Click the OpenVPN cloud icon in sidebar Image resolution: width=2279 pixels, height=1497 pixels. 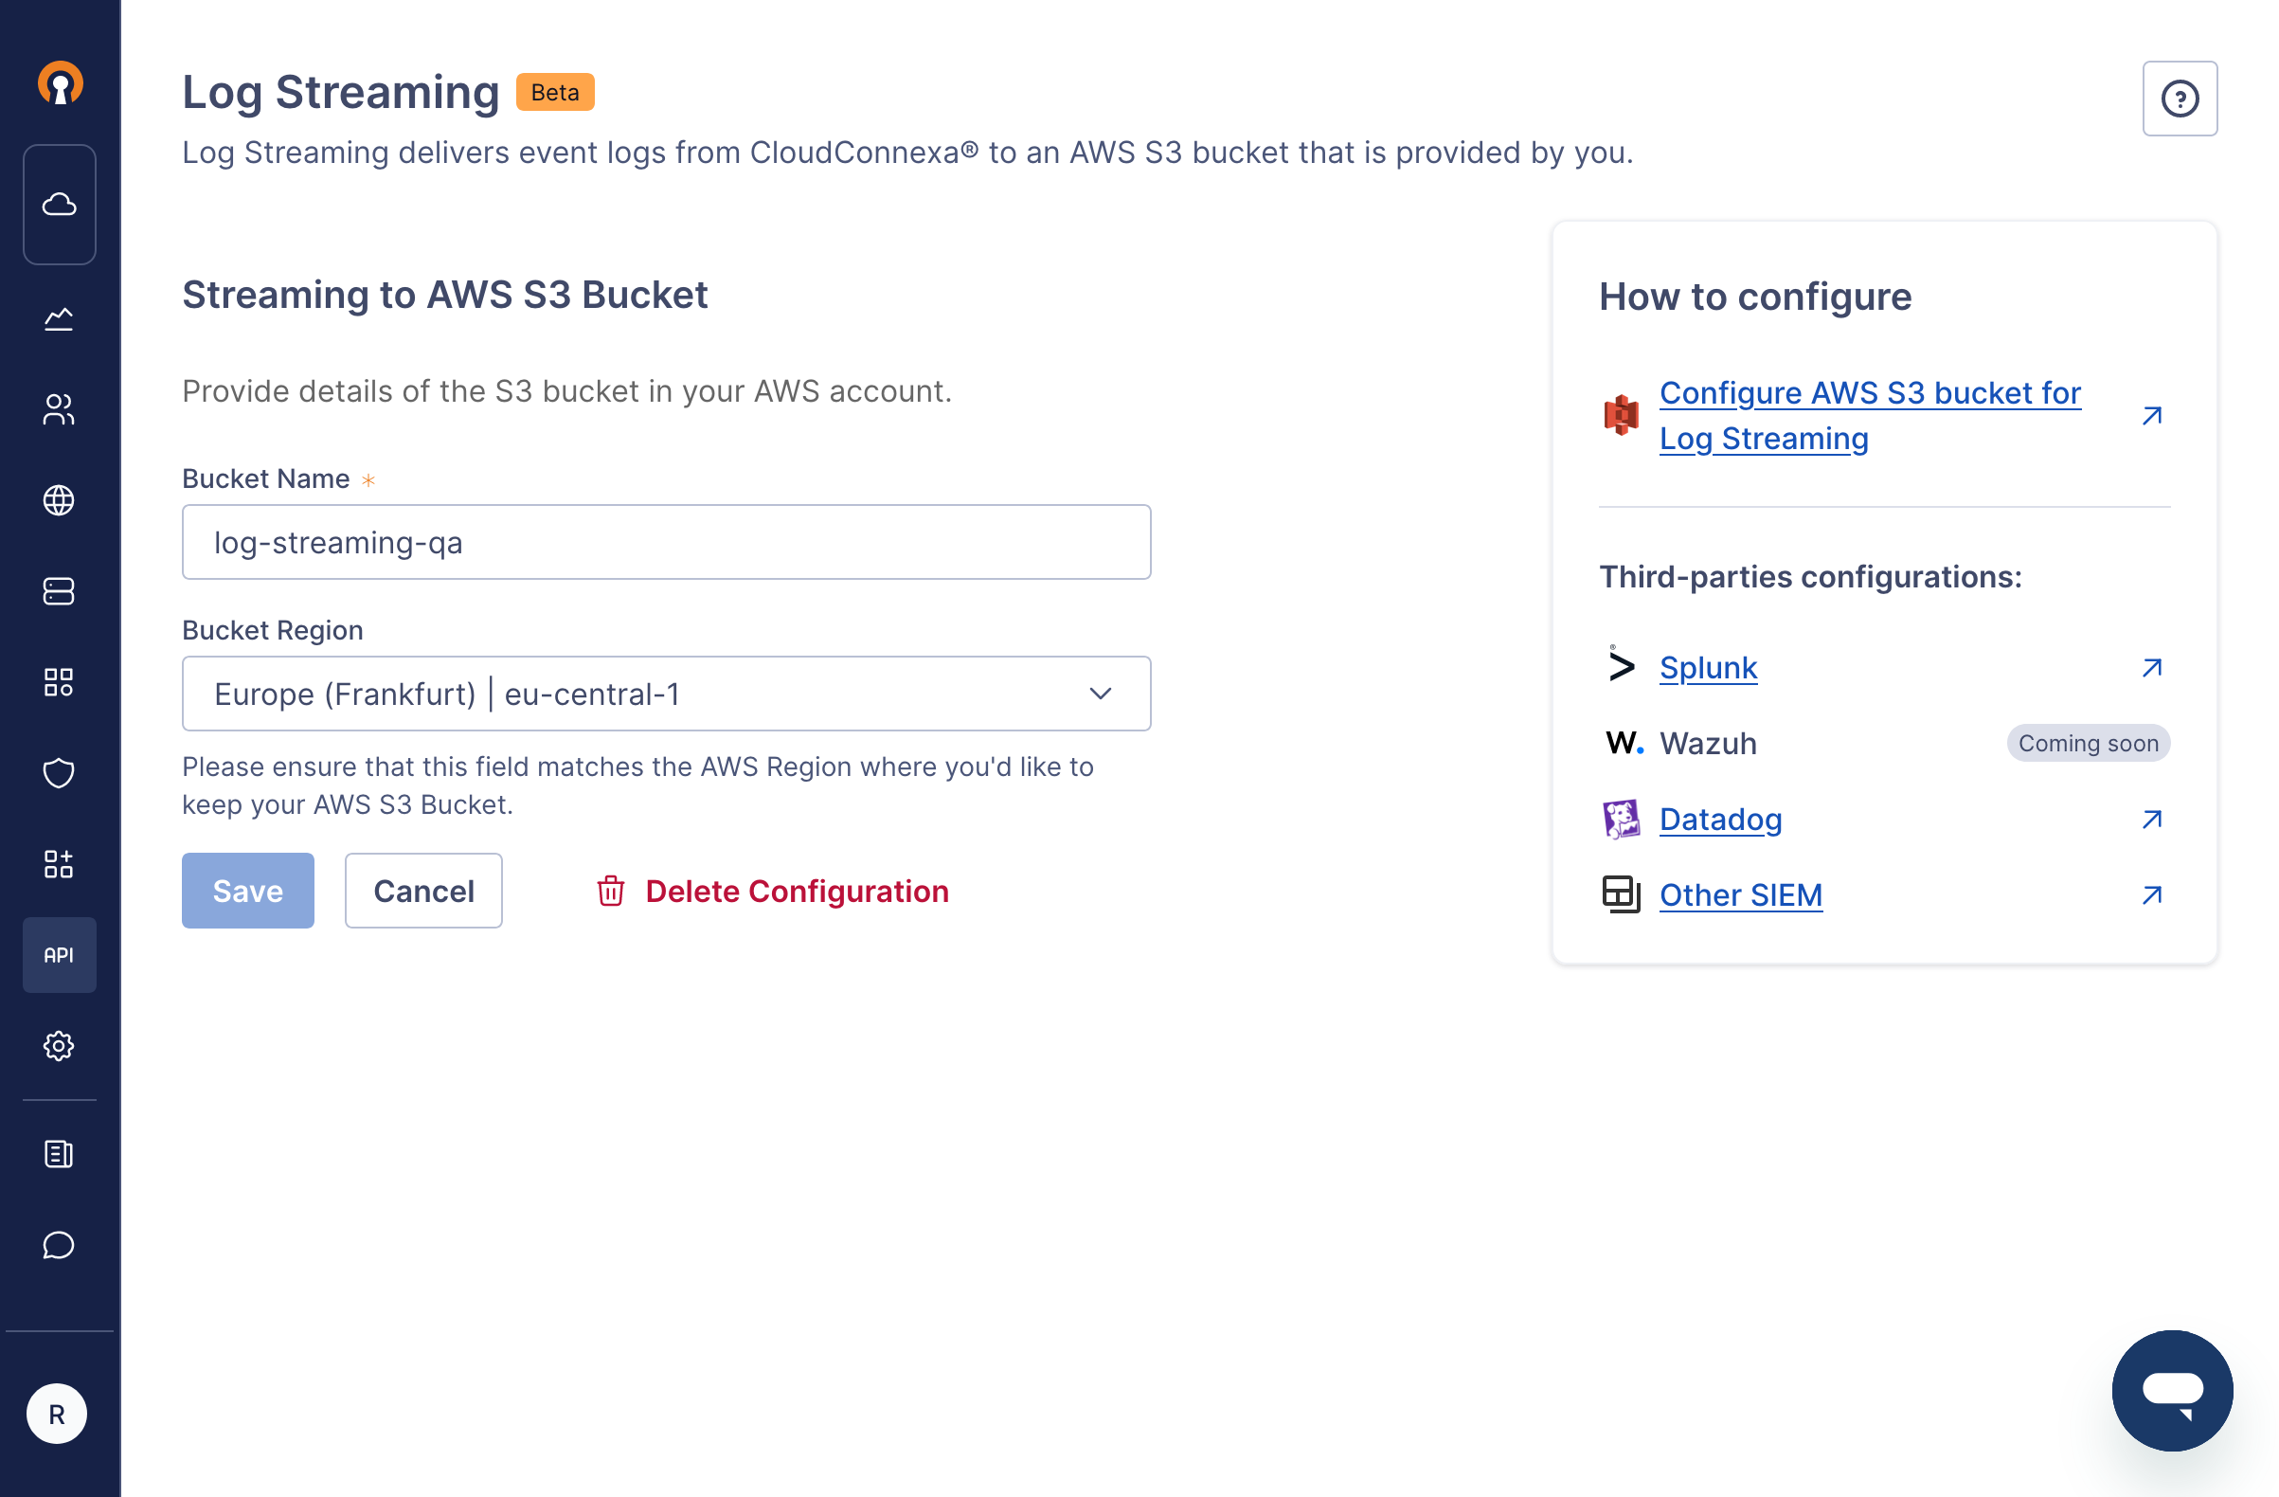click(59, 204)
